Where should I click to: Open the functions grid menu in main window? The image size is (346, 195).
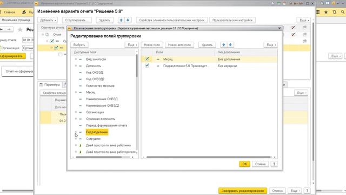[x=318, y=12]
